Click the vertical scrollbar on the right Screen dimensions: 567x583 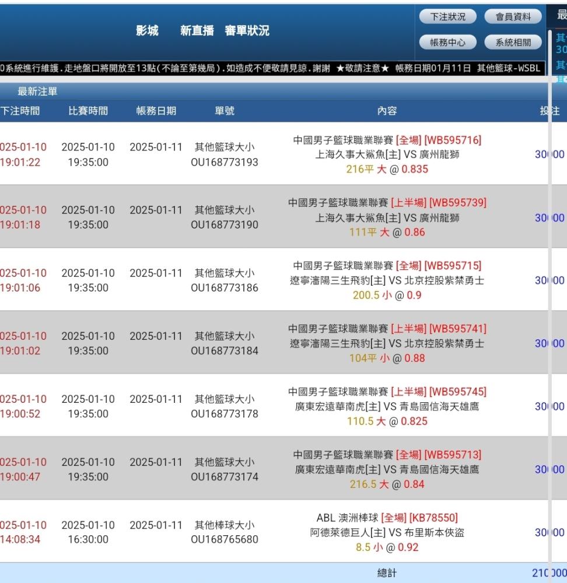[x=549, y=291]
